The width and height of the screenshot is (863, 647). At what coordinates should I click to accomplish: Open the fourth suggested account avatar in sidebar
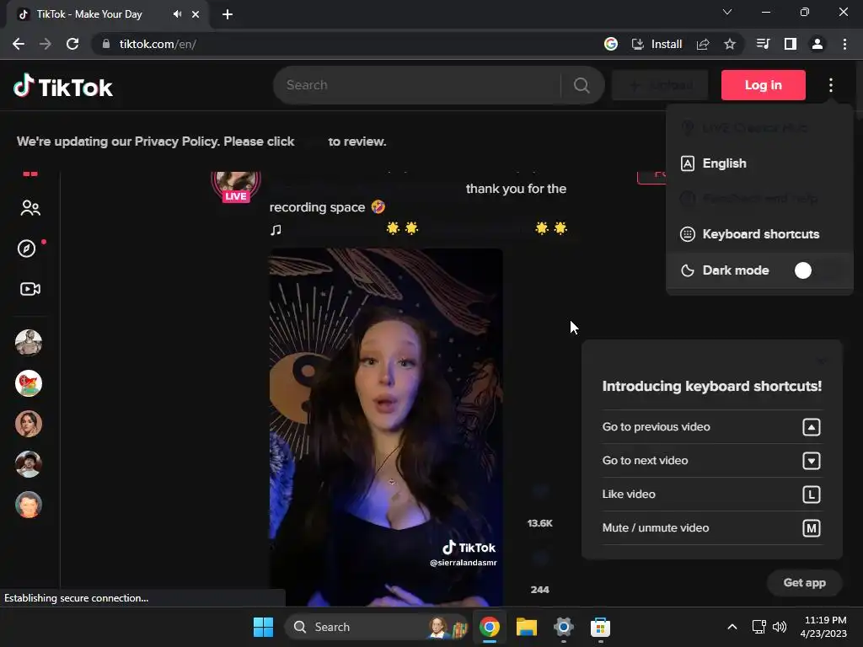pyautogui.click(x=29, y=464)
